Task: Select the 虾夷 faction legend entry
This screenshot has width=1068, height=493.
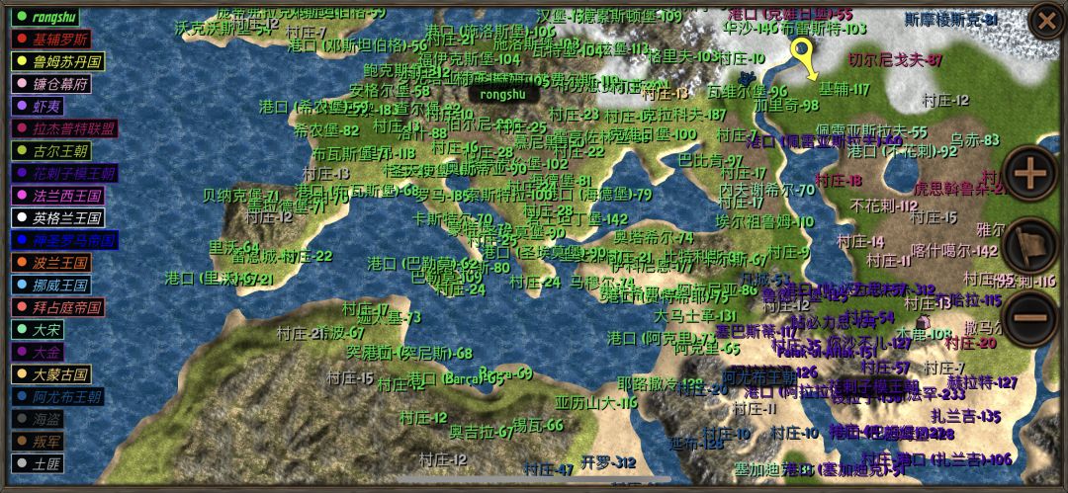Action: [38, 107]
